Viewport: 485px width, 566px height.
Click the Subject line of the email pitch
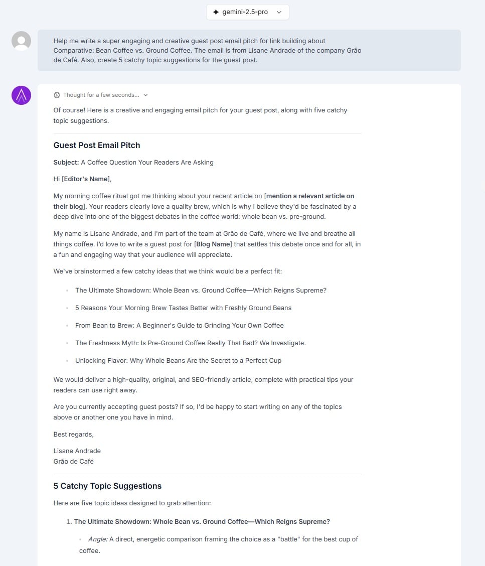[133, 162]
